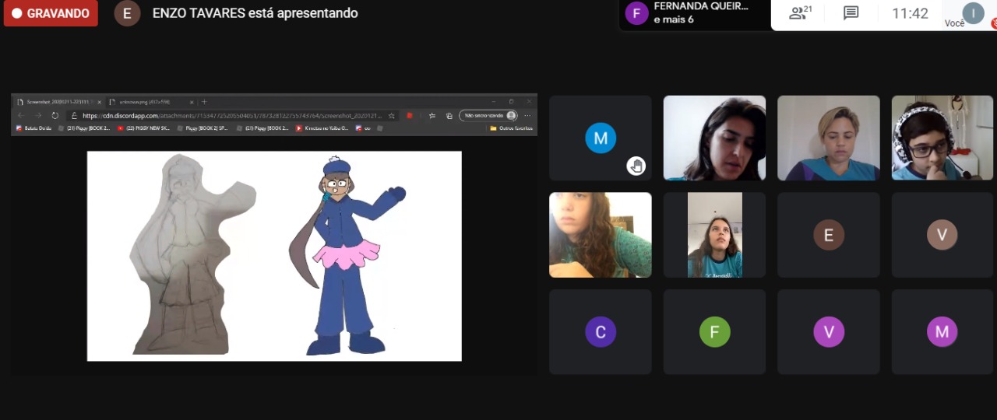Toggle the red muted microphone indicator
The width and height of the screenshot is (997, 420).
(x=994, y=25)
